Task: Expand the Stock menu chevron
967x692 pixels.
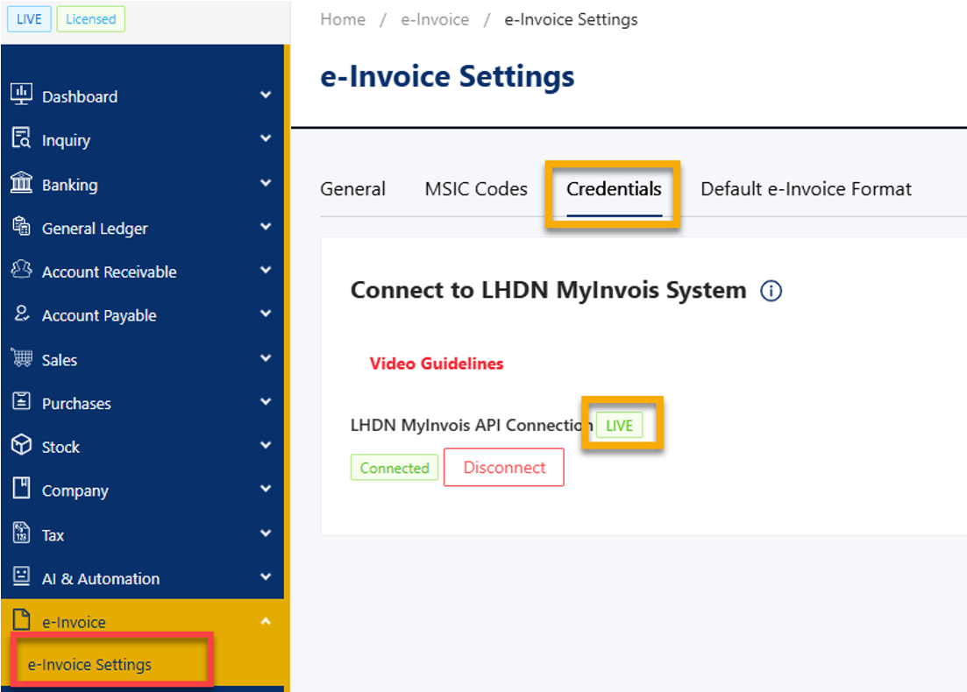Action: [266, 445]
